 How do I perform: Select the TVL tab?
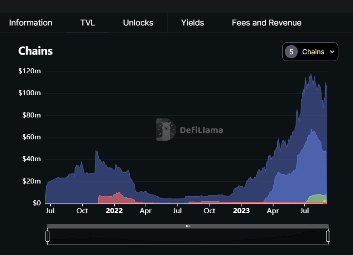pyautogui.click(x=87, y=23)
